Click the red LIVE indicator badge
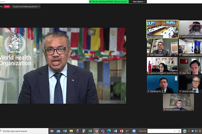202x134 pixels. tap(7, 7)
